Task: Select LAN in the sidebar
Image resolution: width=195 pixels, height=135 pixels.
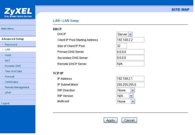Action: [x=8, y=50]
